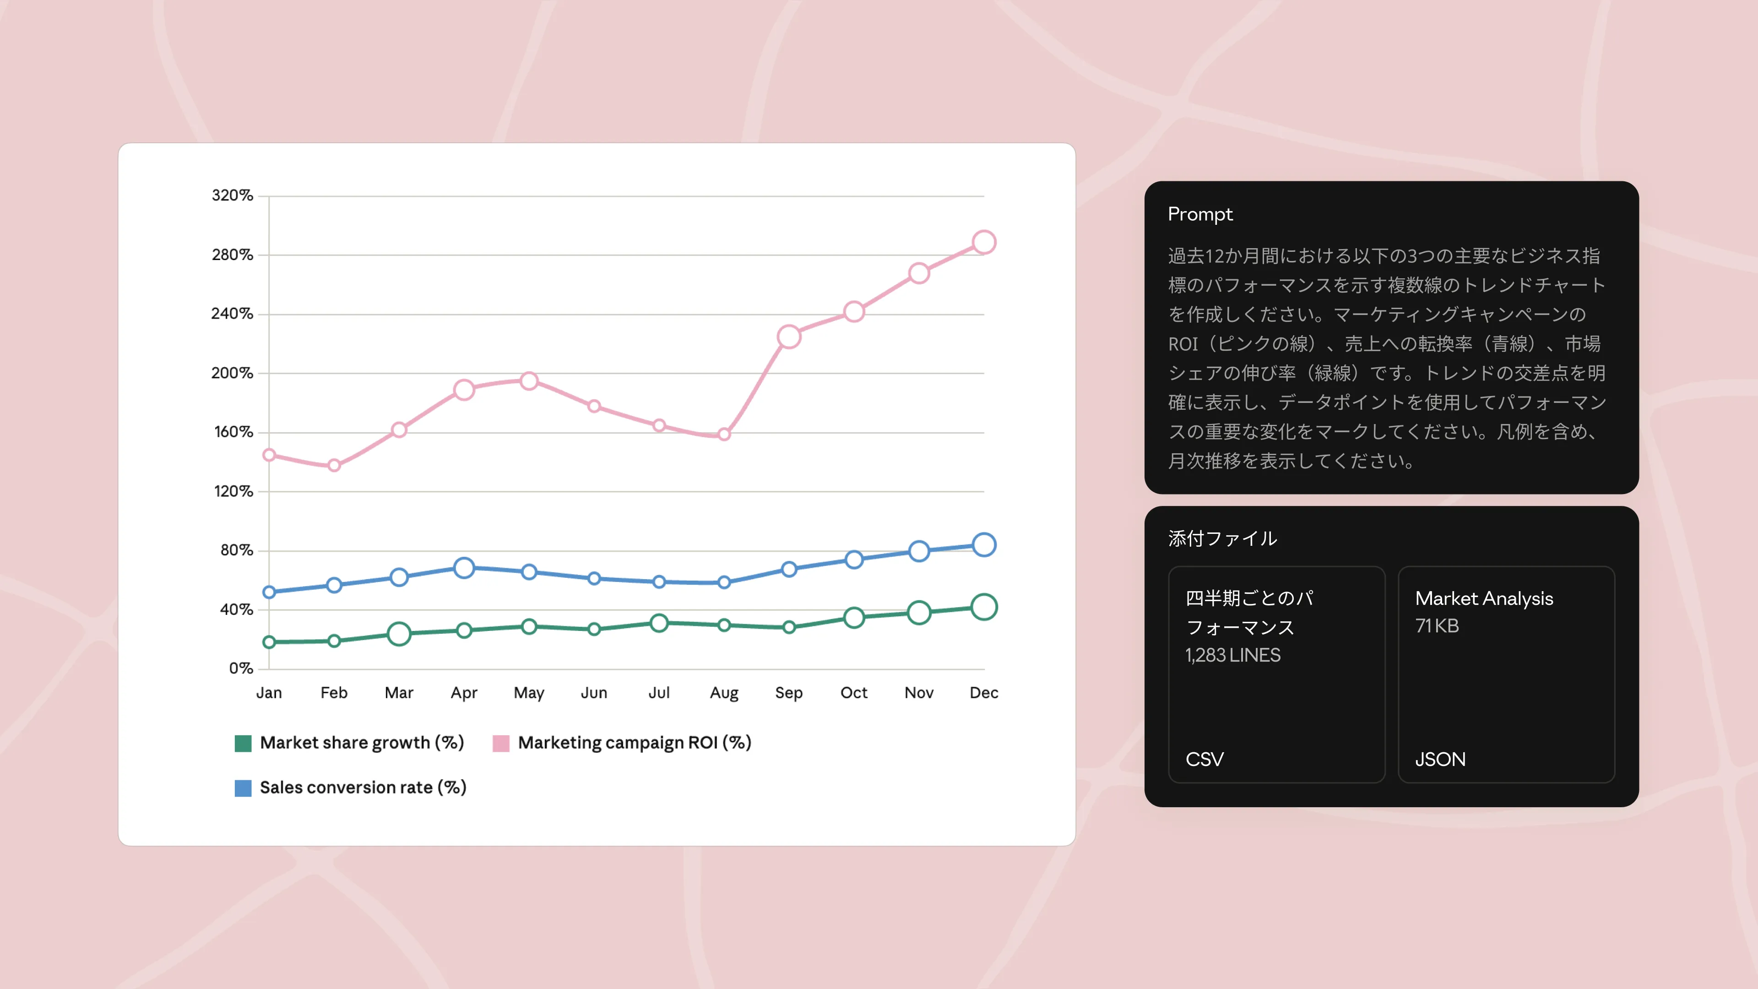Viewport: 1758px width, 989px height.
Task: Click the green market share point for March
Action: (x=399, y=634)
